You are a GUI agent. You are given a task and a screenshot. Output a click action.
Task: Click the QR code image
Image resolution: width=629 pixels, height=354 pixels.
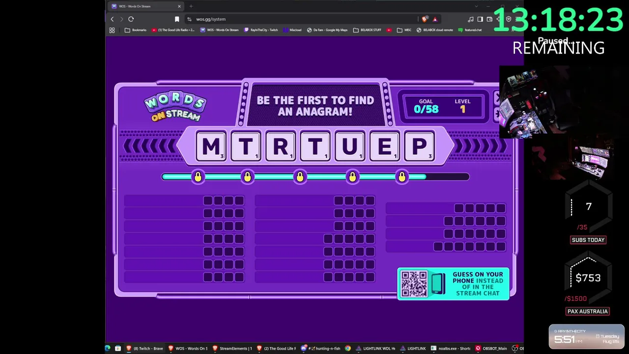(x=414, y=284)
